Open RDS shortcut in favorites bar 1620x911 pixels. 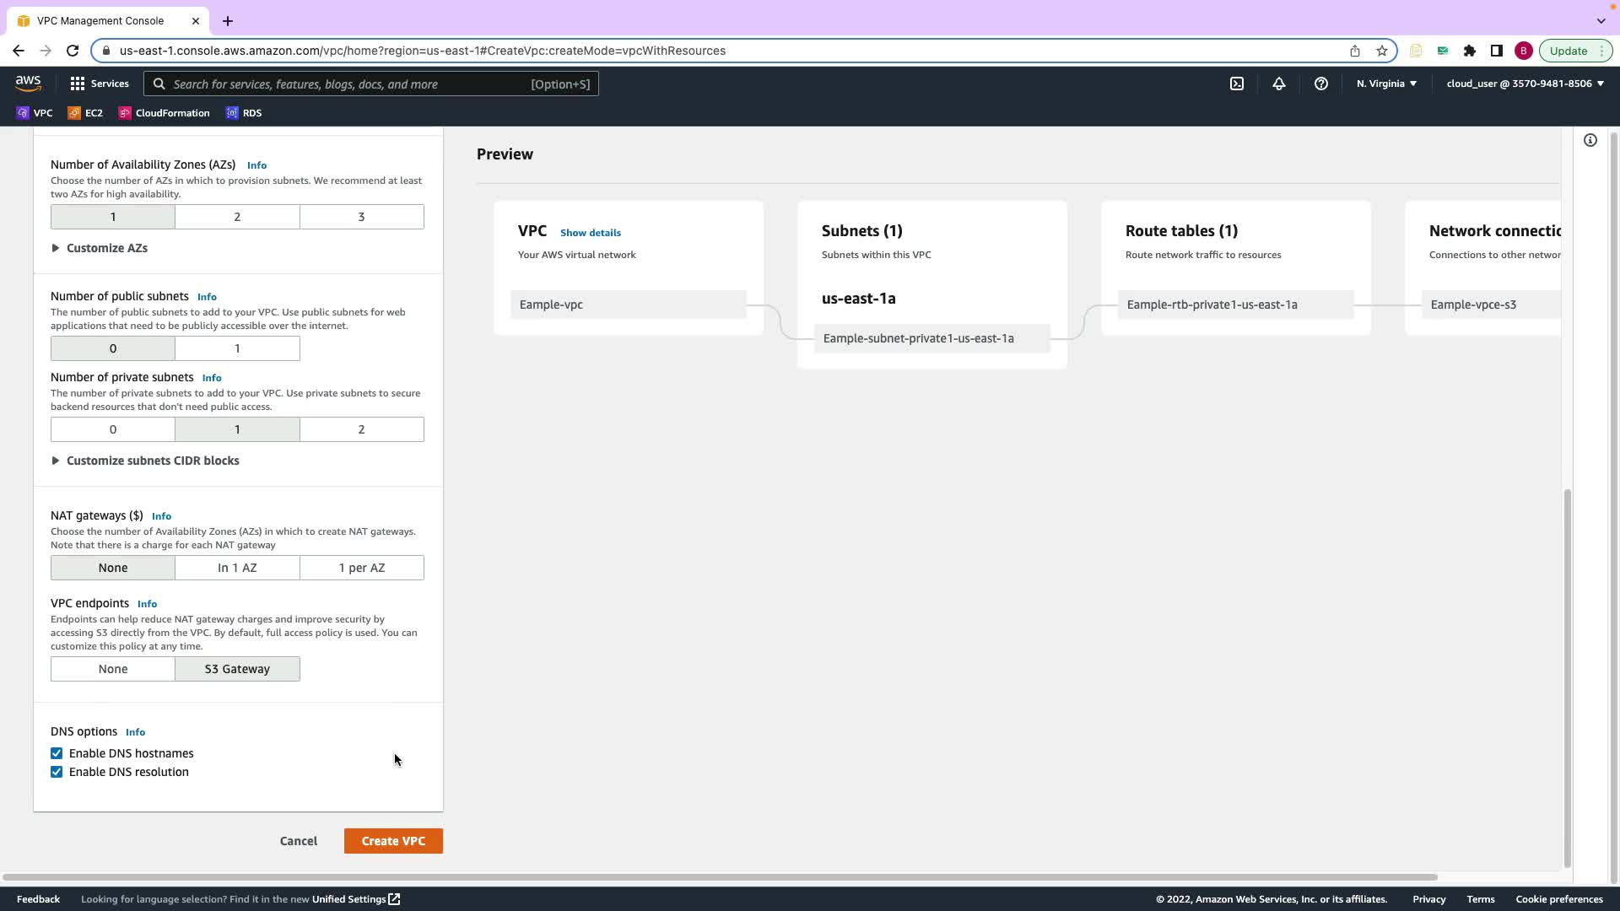coord(244,113)
